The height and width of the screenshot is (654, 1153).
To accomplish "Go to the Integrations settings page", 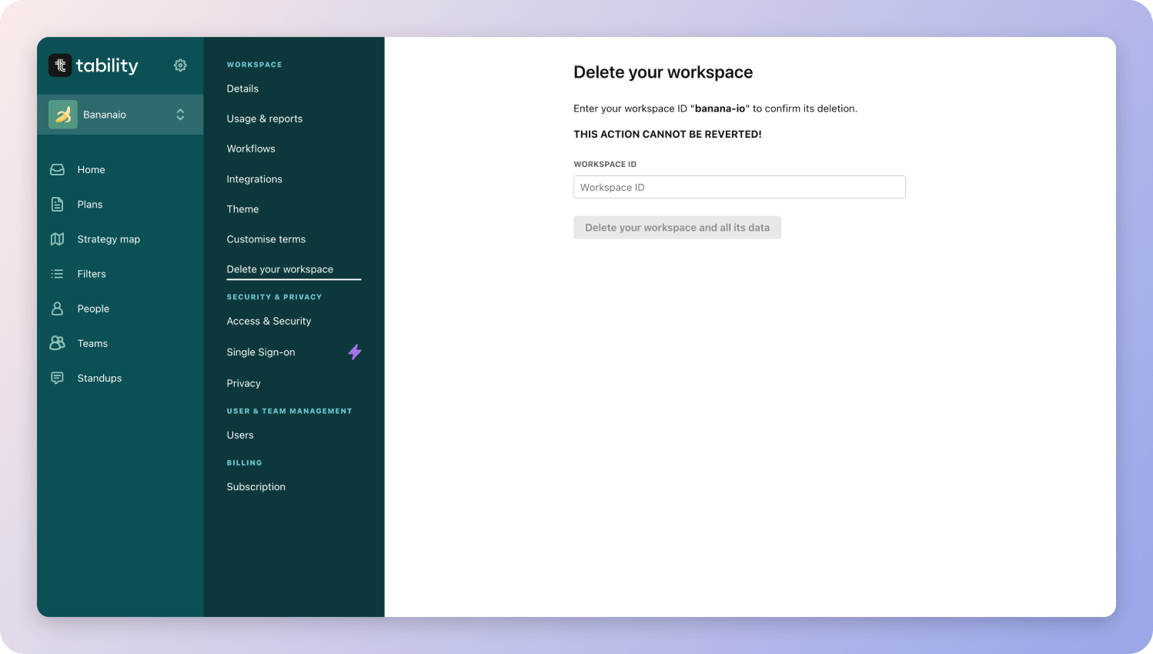I will [x=254, y=179].
